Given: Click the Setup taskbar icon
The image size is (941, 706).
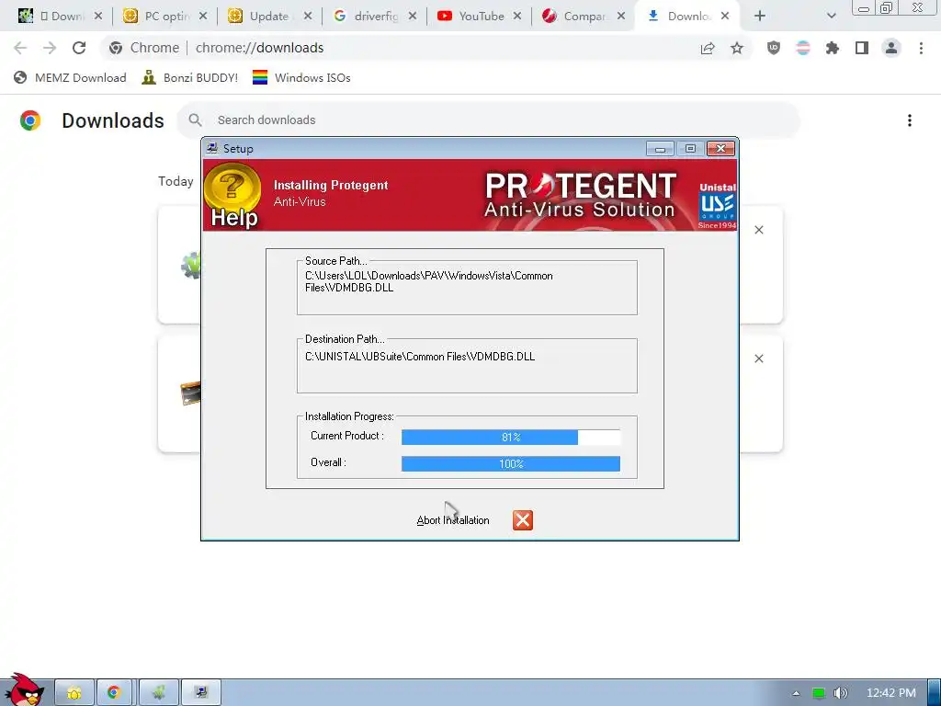Looking at the screenshot, I should coord(201,693).
